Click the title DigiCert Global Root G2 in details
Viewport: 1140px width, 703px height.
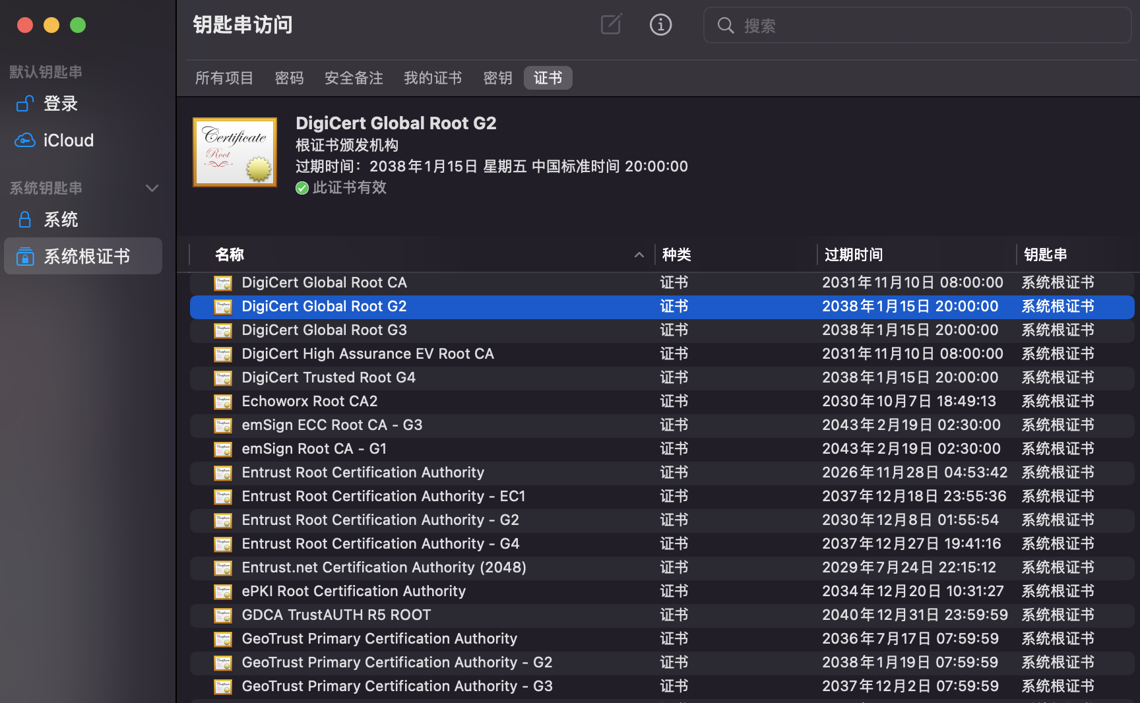pyautogui.click(x=396, y=123)
